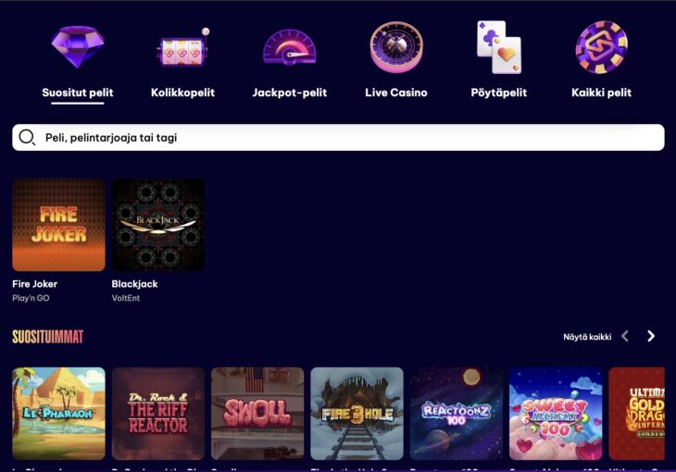Open the Fire Joker game thumbnail

point(58,225)
